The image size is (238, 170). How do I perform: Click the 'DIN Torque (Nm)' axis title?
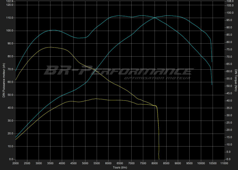click(235, 80)
